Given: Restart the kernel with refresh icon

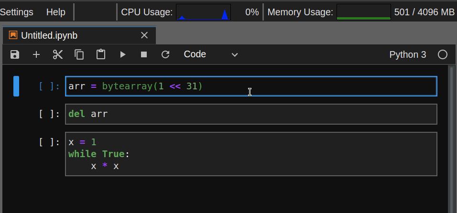Looking at the screenshot, I should click(x=165, y=54).
